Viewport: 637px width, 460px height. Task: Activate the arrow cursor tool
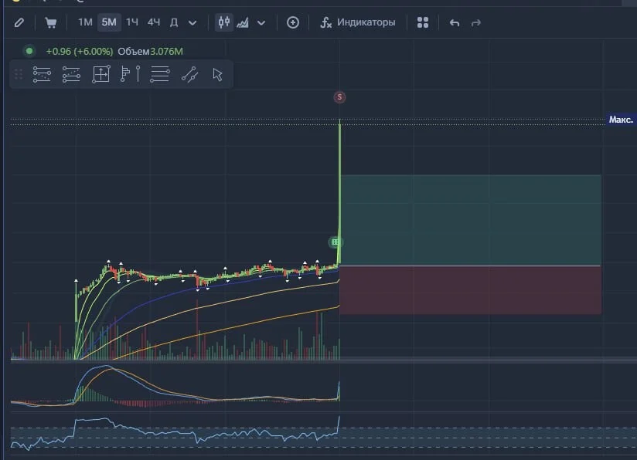[x=217, y=75]
